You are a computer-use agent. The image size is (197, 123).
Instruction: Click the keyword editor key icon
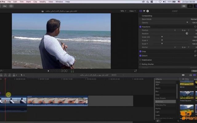point(5,6)
